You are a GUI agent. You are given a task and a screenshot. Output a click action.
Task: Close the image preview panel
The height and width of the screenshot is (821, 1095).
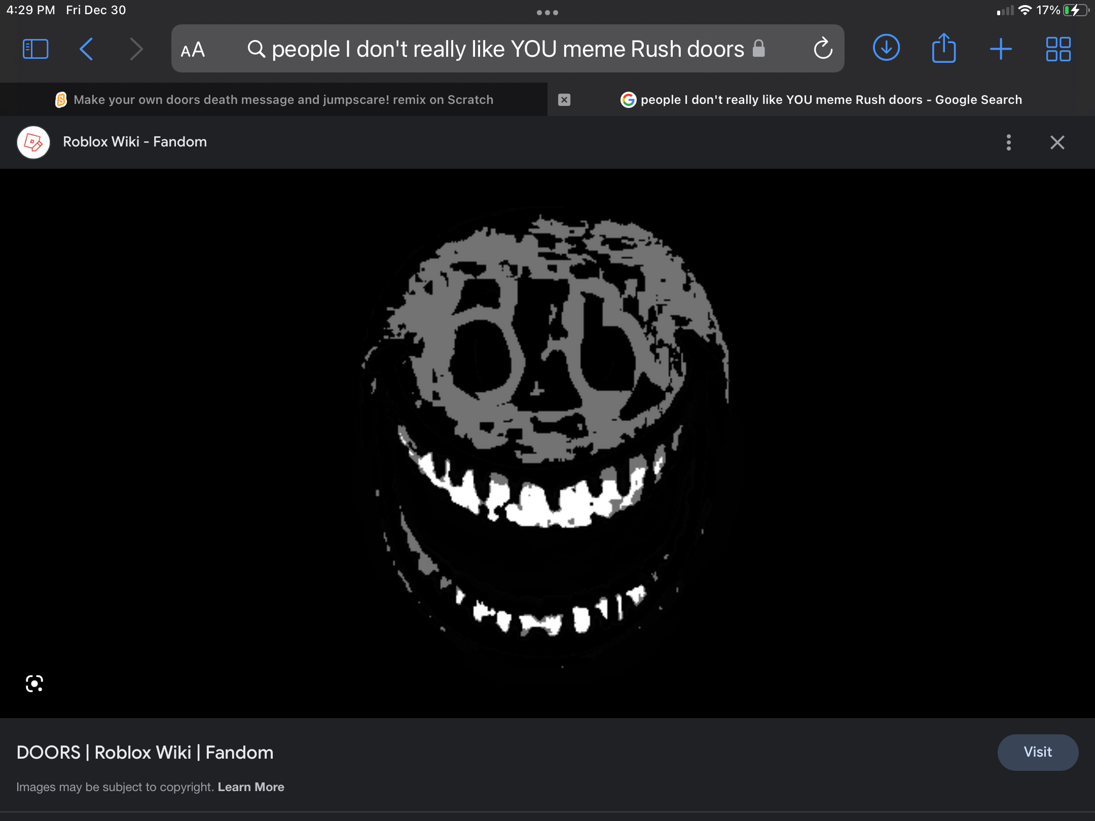[1057, 142]
